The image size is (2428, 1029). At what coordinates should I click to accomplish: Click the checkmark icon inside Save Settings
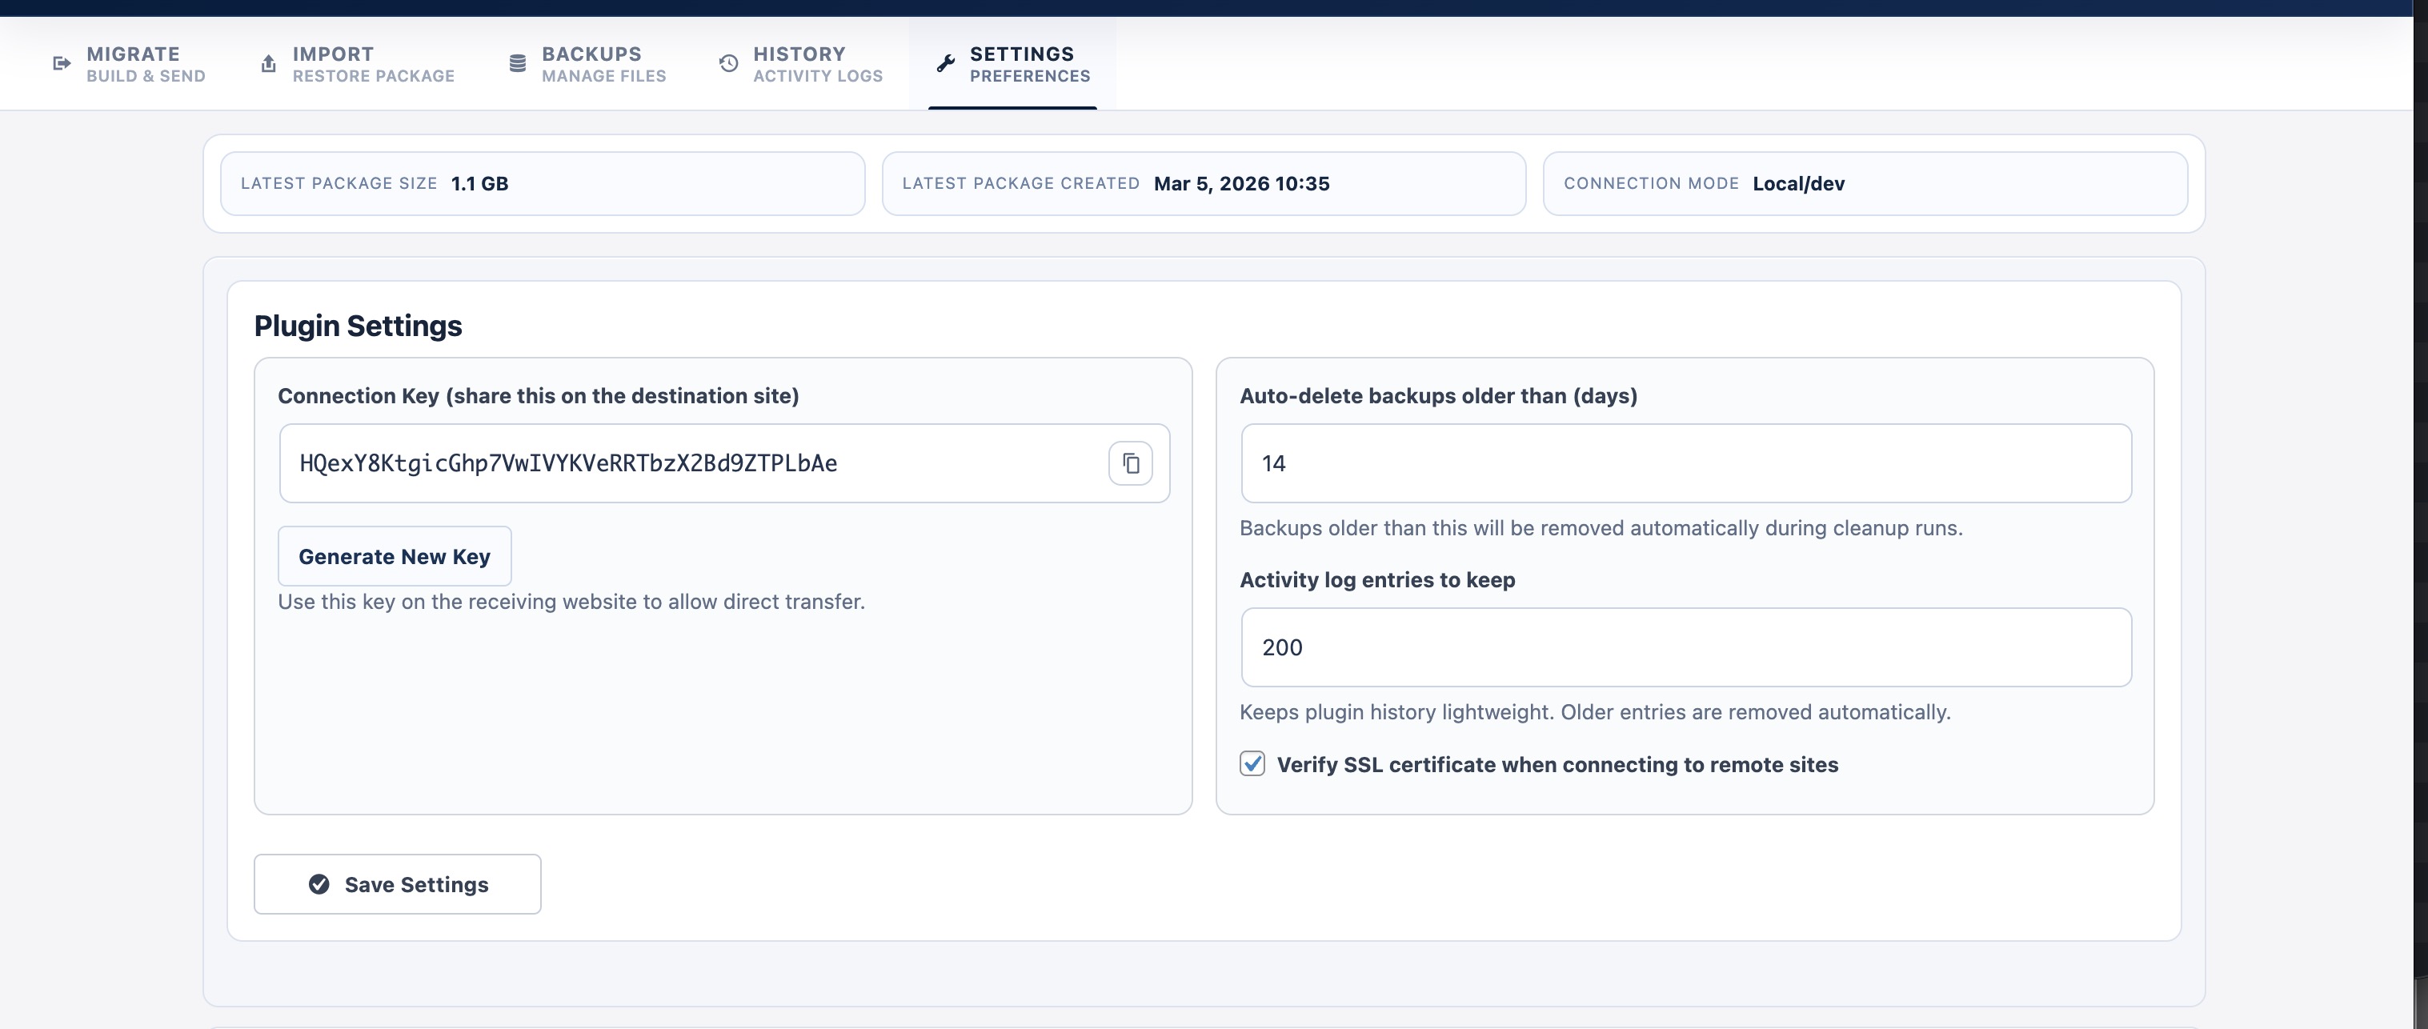coord(319,884)
